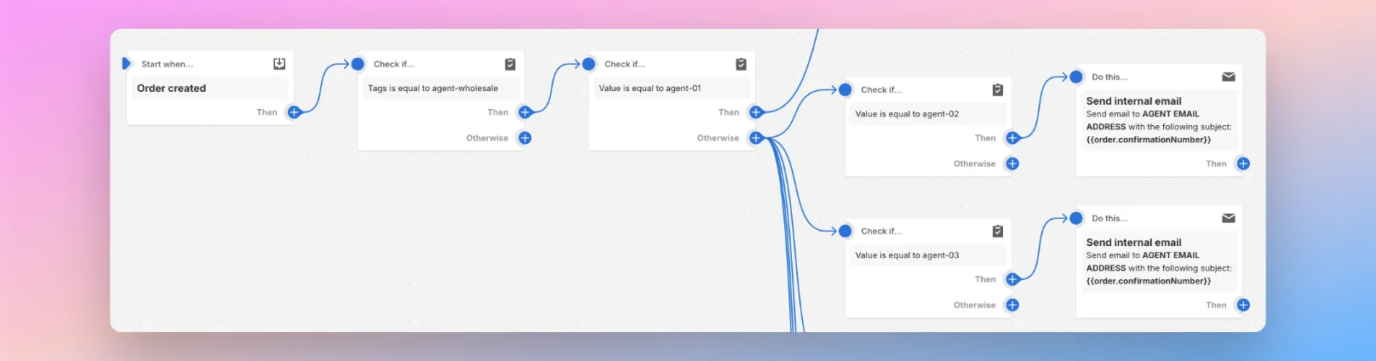This screenshot has height=361, width=1376.
Task: Click clipboard icon on agent-01 check
Action: coord(741,64)
